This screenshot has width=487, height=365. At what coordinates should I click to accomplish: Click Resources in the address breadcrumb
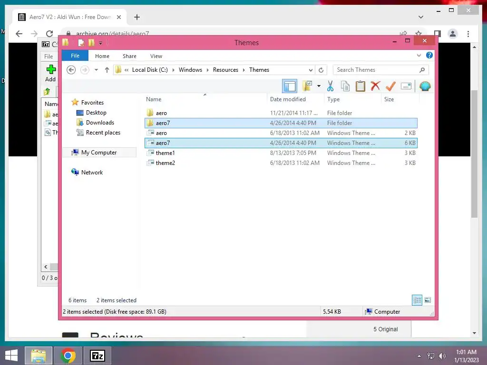[x=225, y=70]
